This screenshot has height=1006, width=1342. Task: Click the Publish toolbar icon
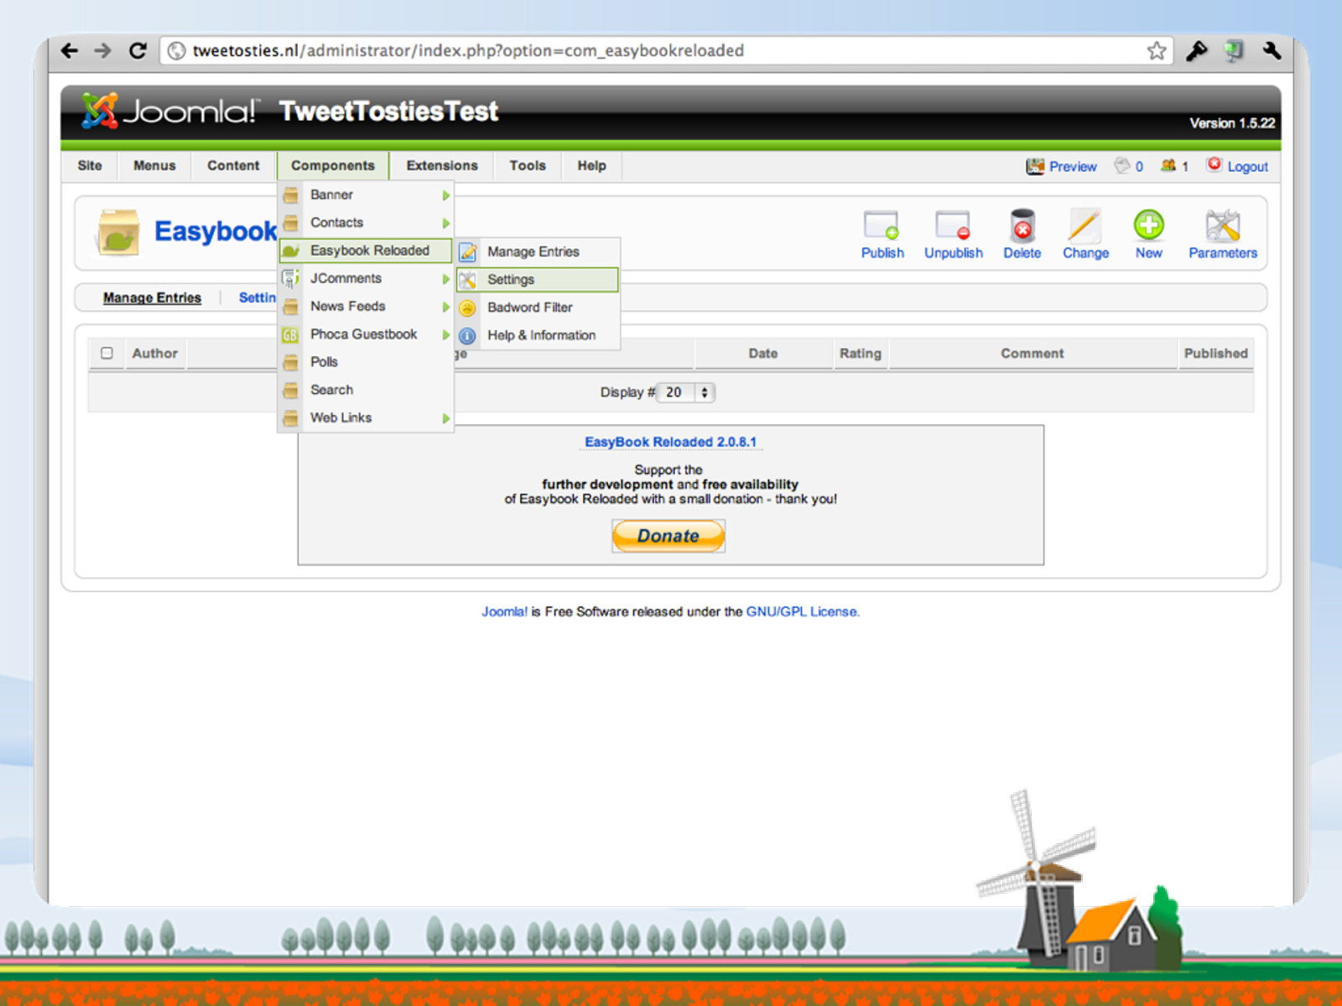[882, 226]
